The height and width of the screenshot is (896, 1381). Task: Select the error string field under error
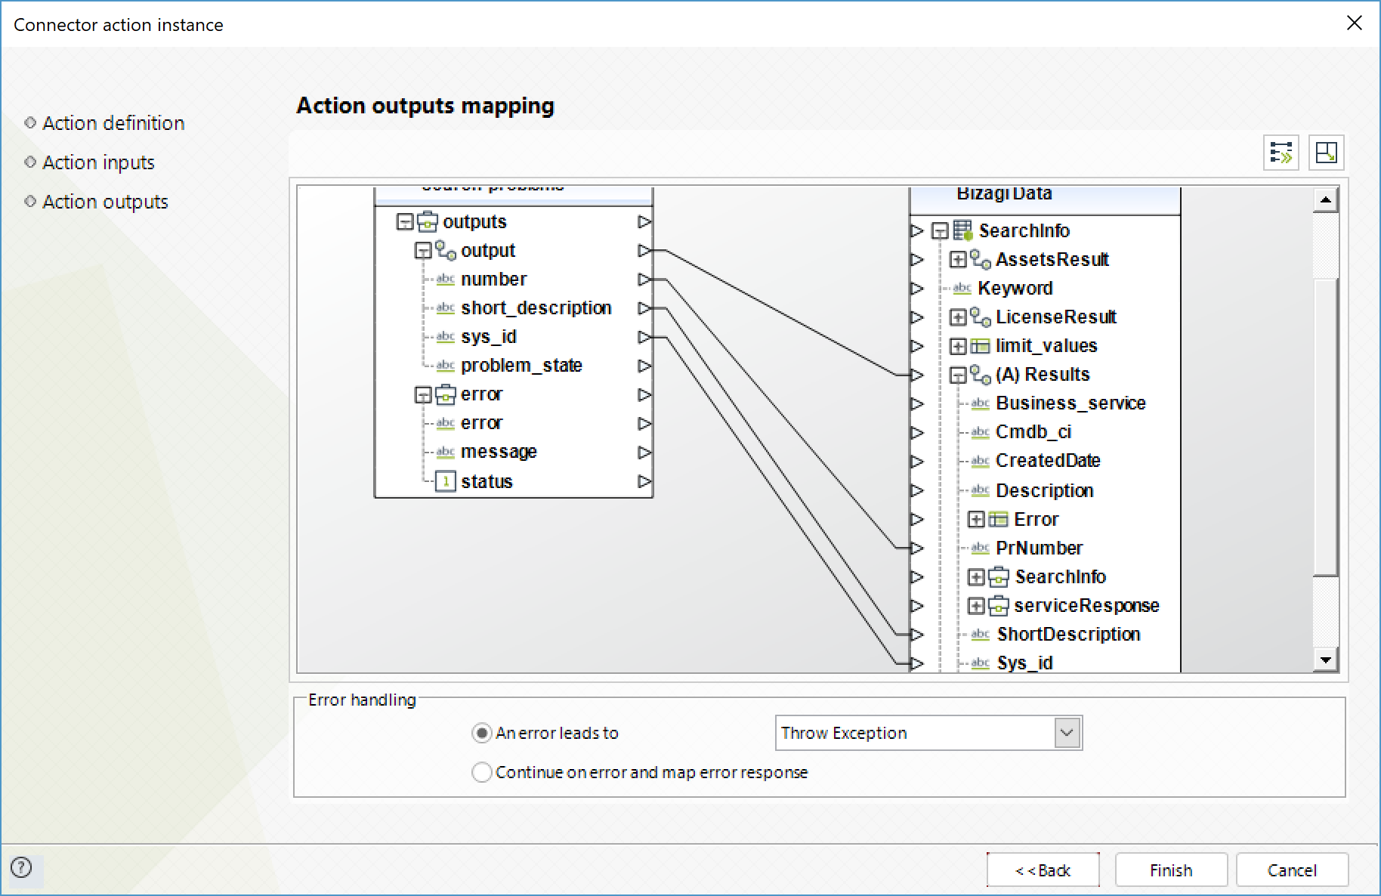(x=481, y=423)
